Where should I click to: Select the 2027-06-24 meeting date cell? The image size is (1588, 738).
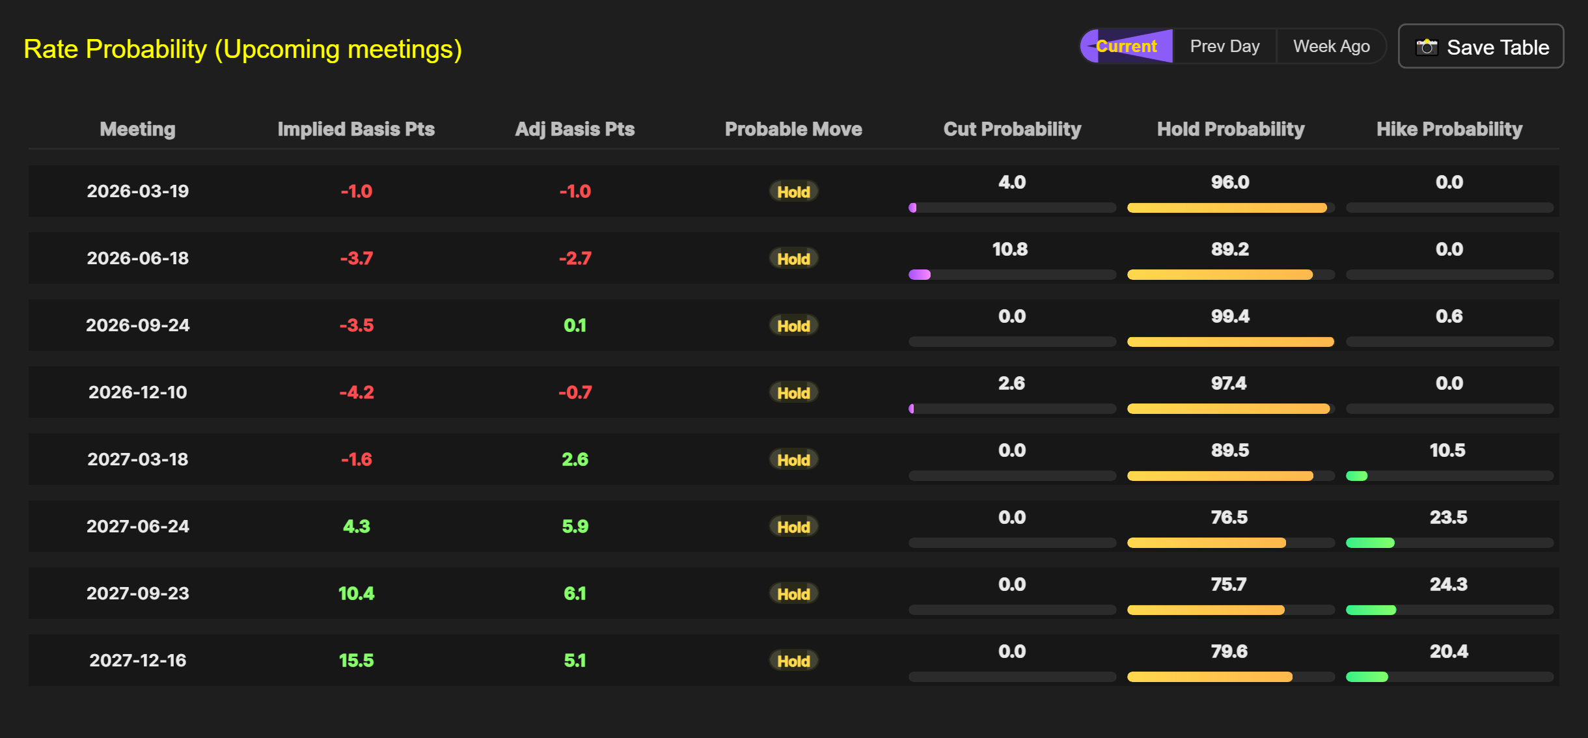[137, 526]
